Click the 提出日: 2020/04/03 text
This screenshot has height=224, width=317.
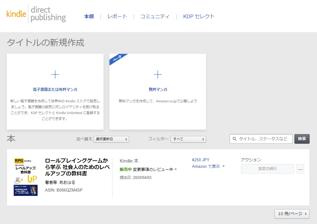pos(135,178)
